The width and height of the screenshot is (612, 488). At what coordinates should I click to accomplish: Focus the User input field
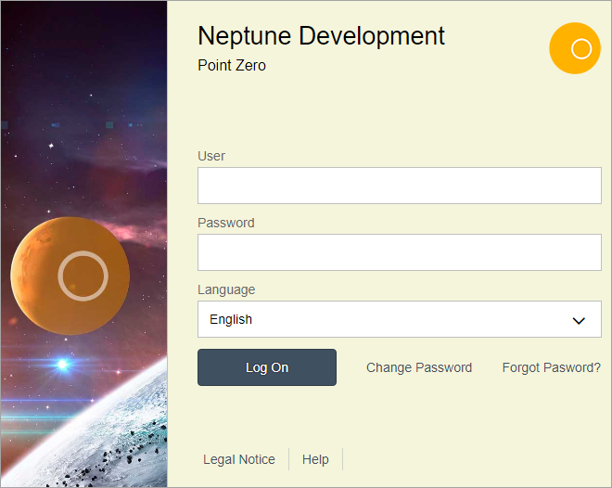click(399, 186)
